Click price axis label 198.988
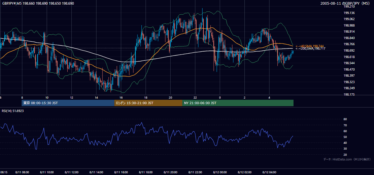The height and width of the screenshot is (175, 374). (x=349, y=25)
